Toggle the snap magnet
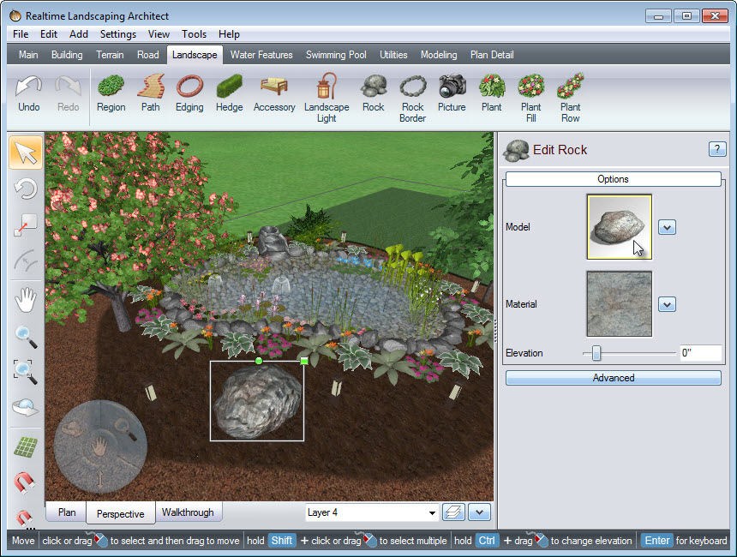 click(x=25, y=482)
